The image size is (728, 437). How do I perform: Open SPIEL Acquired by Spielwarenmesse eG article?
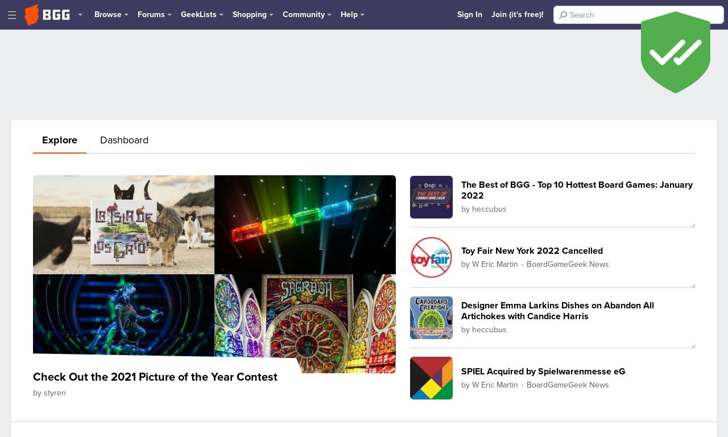click(543, 372)
